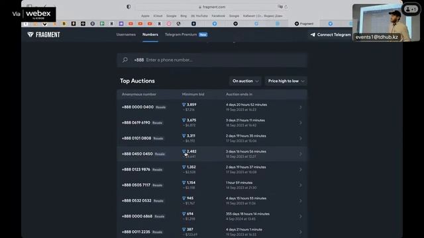
Task: Open the Telegram Premium tab
Action: click(x=186, y=34)
